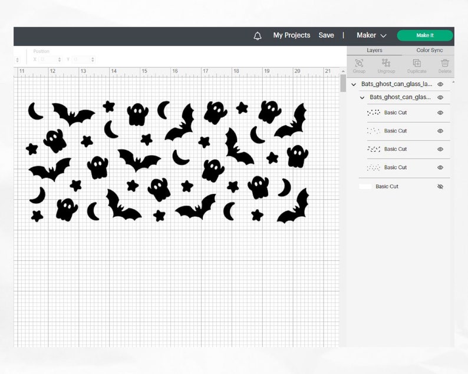
Task: Click the top-left crescent moon on canvas
Action: (35, 111)
